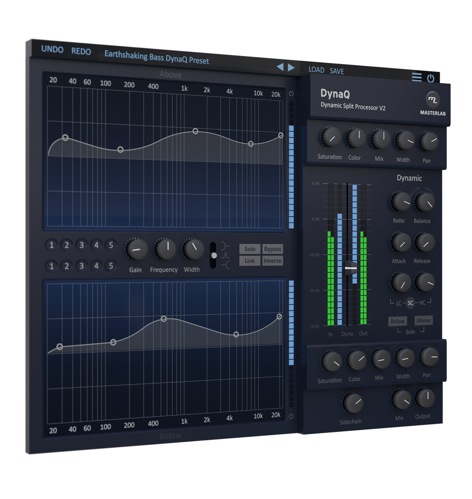Click the Masterlab logo icon
Screen dimensions: 472x499
click(x=433, y=100)
